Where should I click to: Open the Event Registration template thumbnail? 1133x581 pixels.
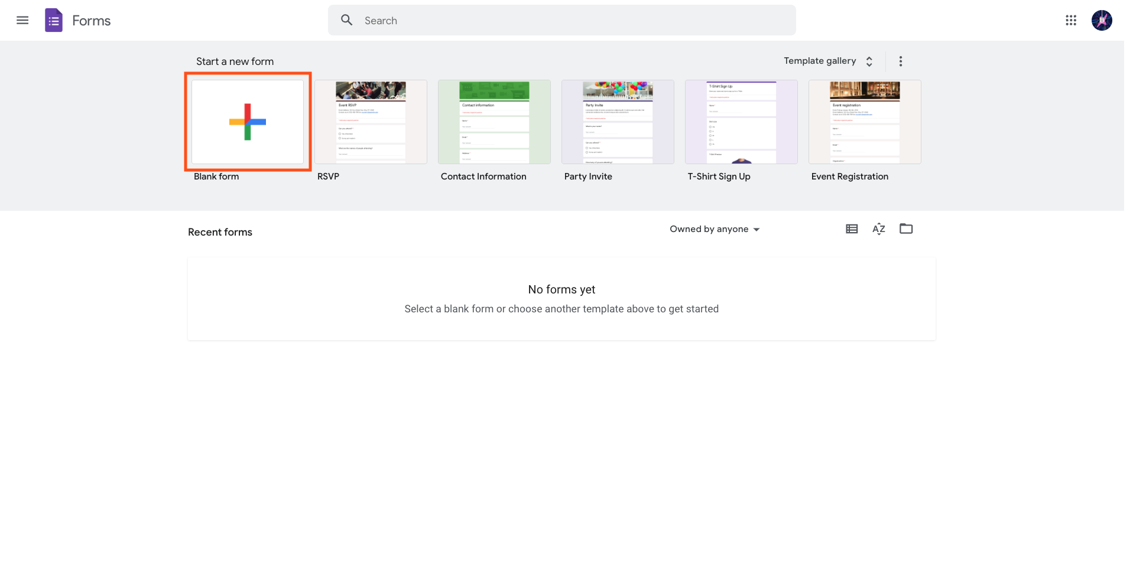pyautogui.click(x=865, y=122)
